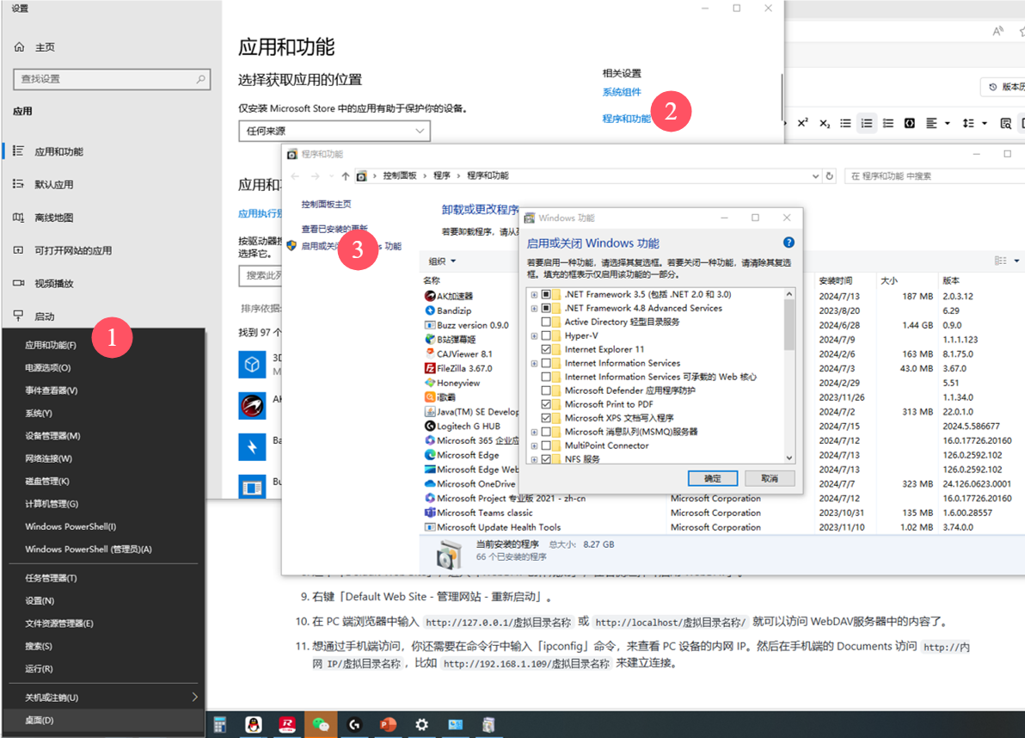
Task: Open Calculator from the taskbar
Action: click(x=219, y=724)
